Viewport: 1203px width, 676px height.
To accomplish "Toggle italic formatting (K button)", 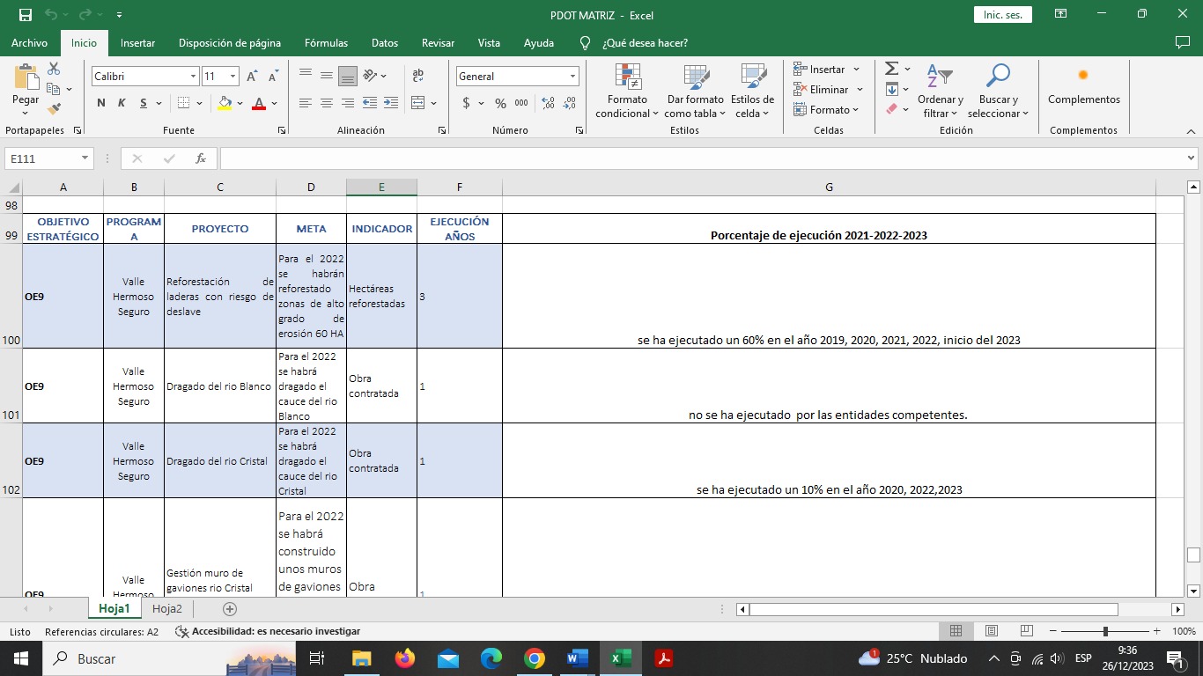I will [122, 103].
